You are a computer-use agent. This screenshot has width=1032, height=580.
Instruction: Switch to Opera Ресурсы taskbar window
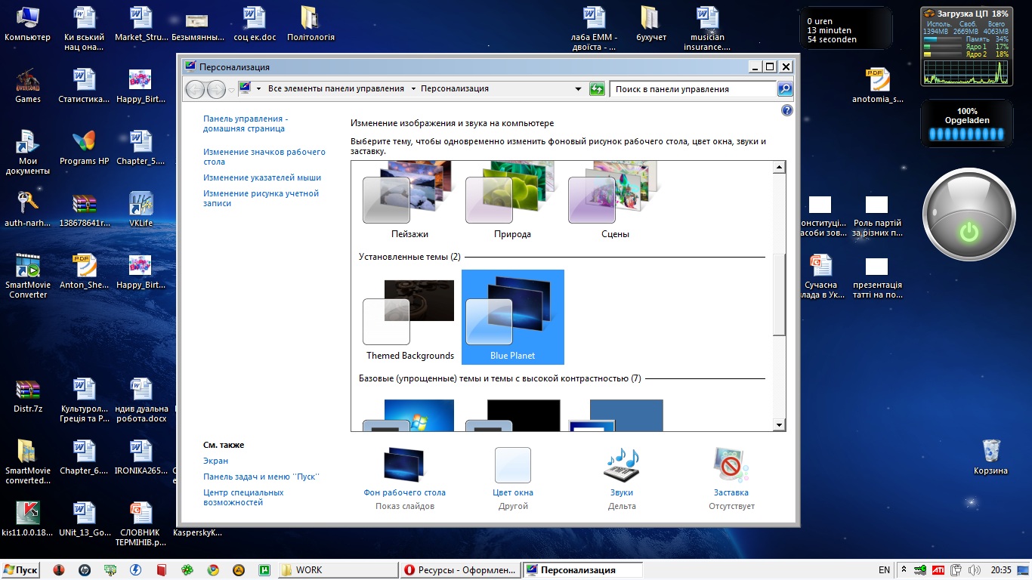(461, 570)
